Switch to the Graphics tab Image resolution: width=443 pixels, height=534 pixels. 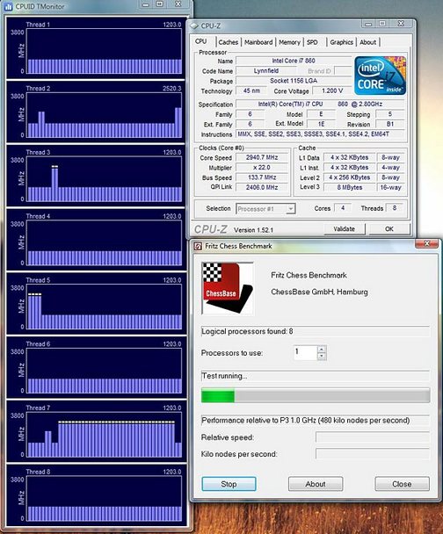click(x=341, y=42)
